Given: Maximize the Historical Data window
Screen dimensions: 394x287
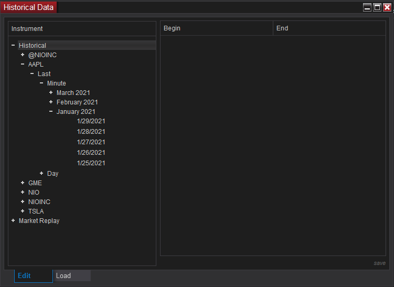Looking at the screenshot, I should [377, 7].
